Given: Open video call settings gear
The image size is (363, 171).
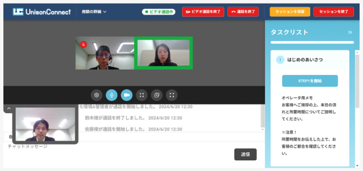Looking at the screenshot, I should coord(96,95).
